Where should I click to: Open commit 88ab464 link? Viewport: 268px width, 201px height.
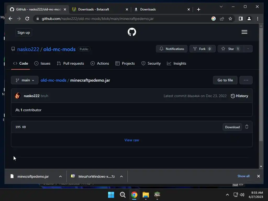[x=193, y=96]
